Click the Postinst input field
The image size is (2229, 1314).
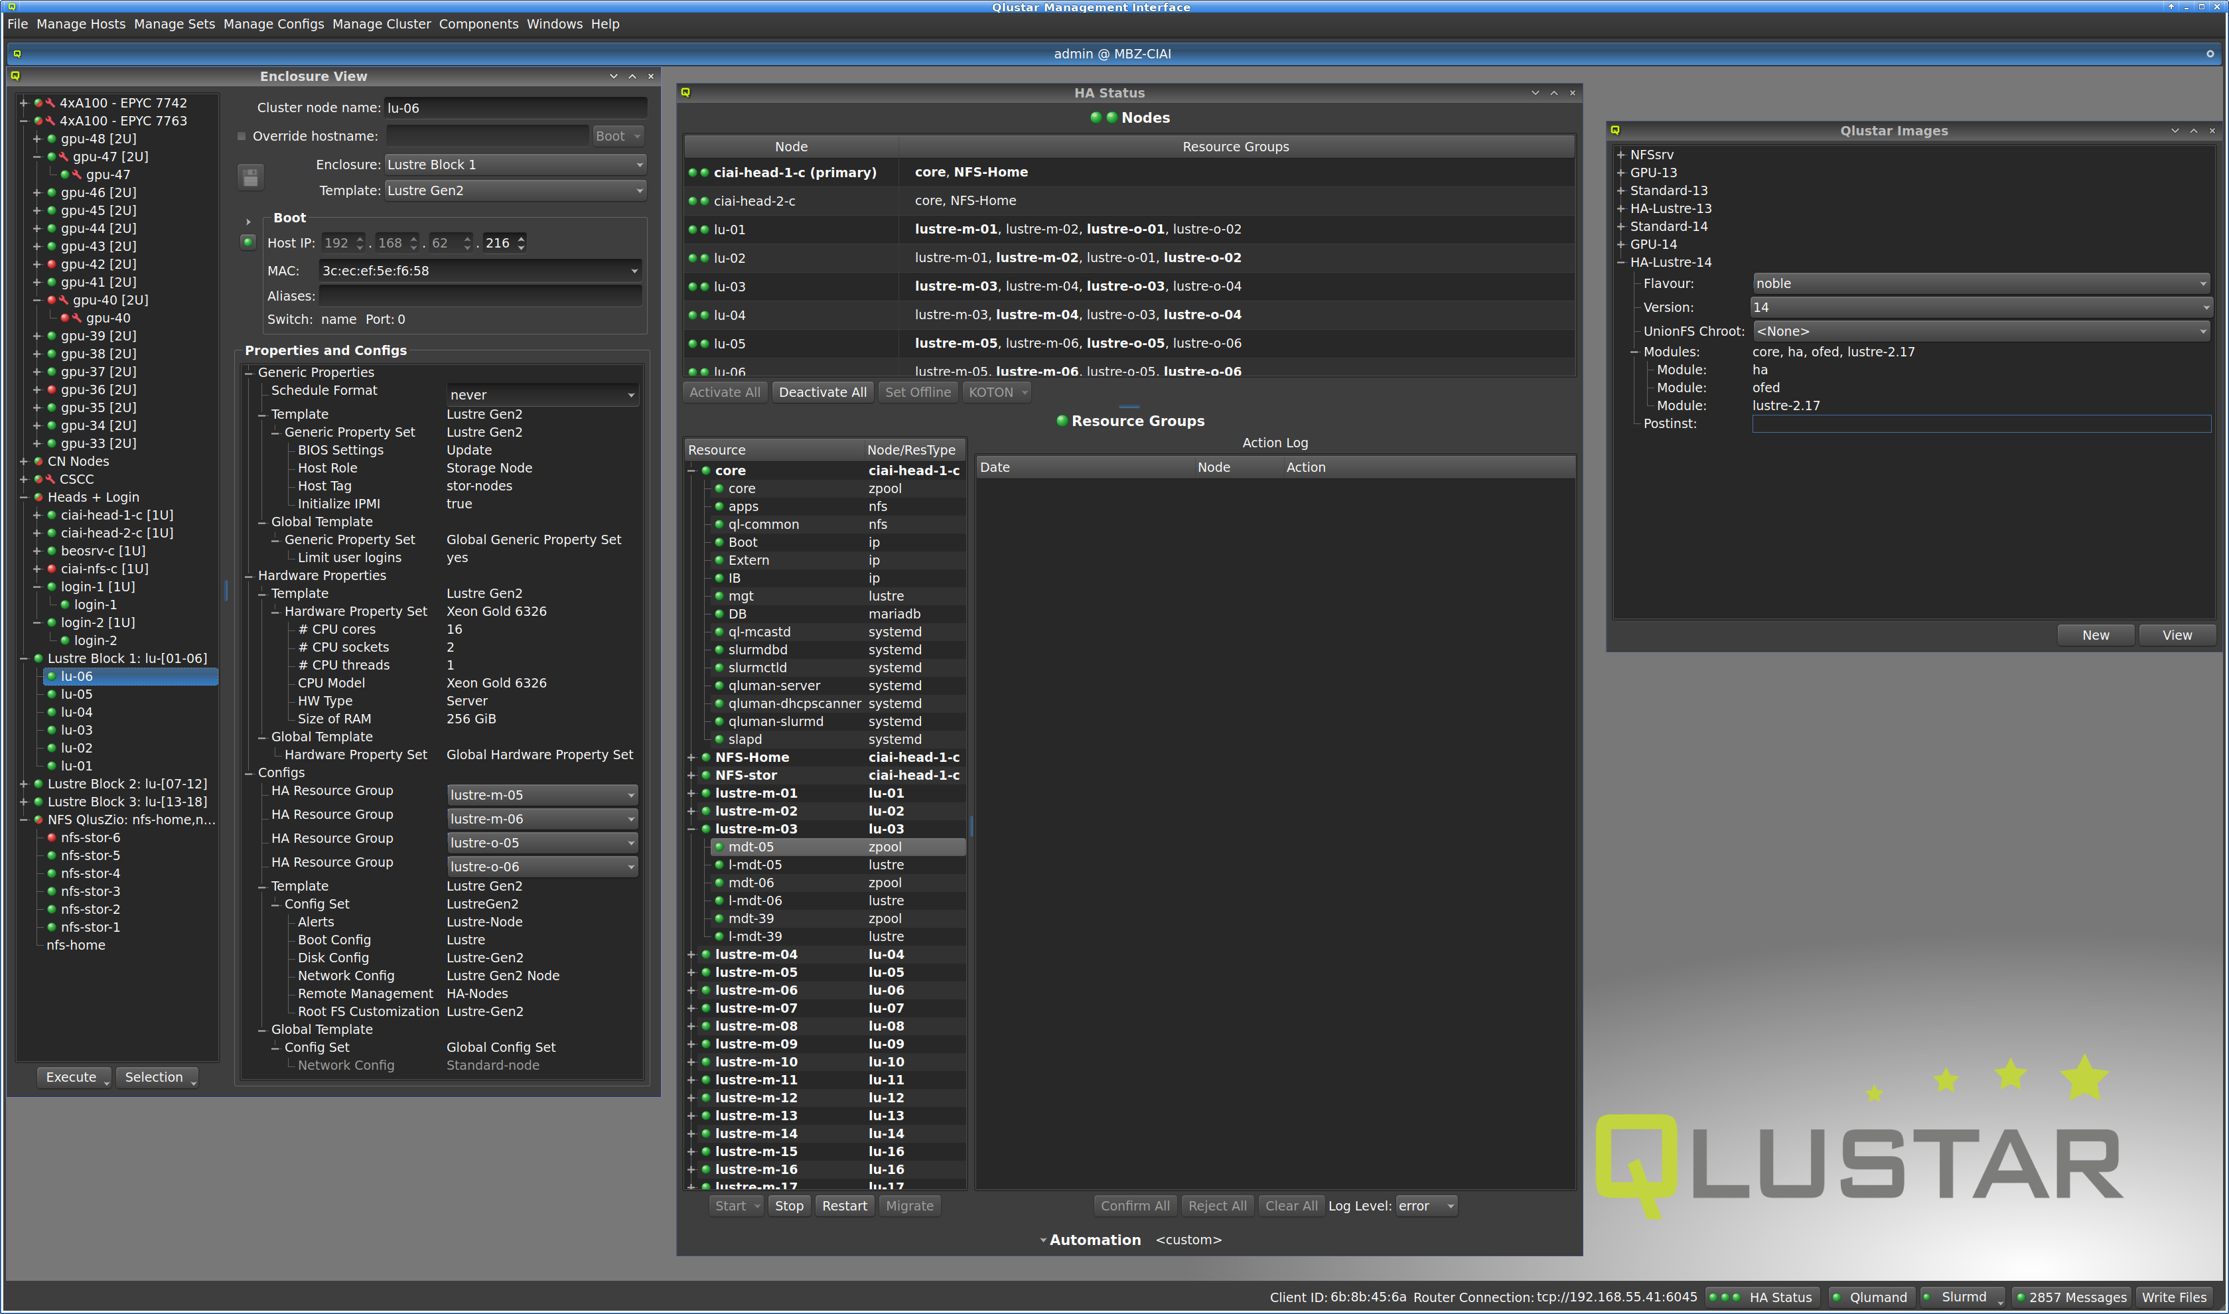pyautogui.click(x=1981, y=424)
